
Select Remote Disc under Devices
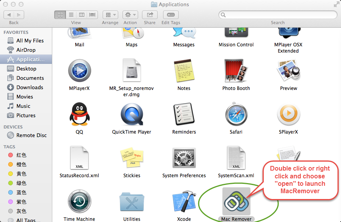tap(26, 135)
